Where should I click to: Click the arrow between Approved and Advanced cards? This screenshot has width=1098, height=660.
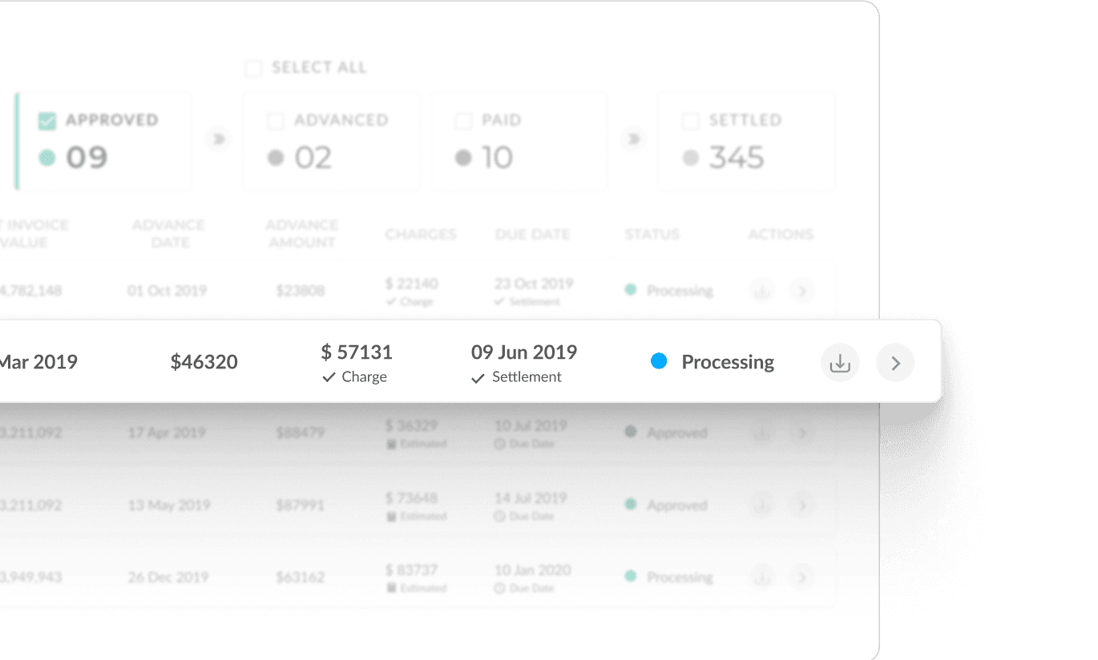click(x=217, y=139)
